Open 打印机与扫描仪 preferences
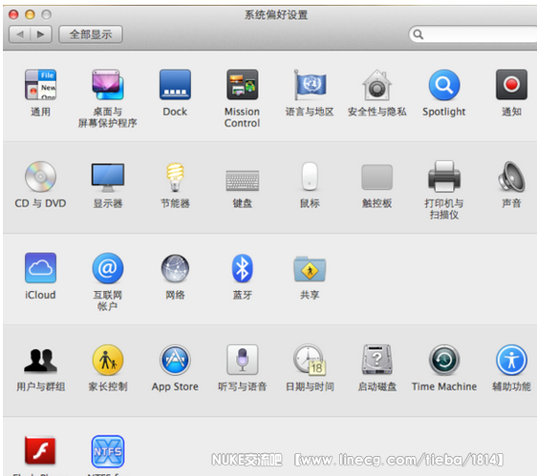The image size is (537, 476). coord(444,176)
